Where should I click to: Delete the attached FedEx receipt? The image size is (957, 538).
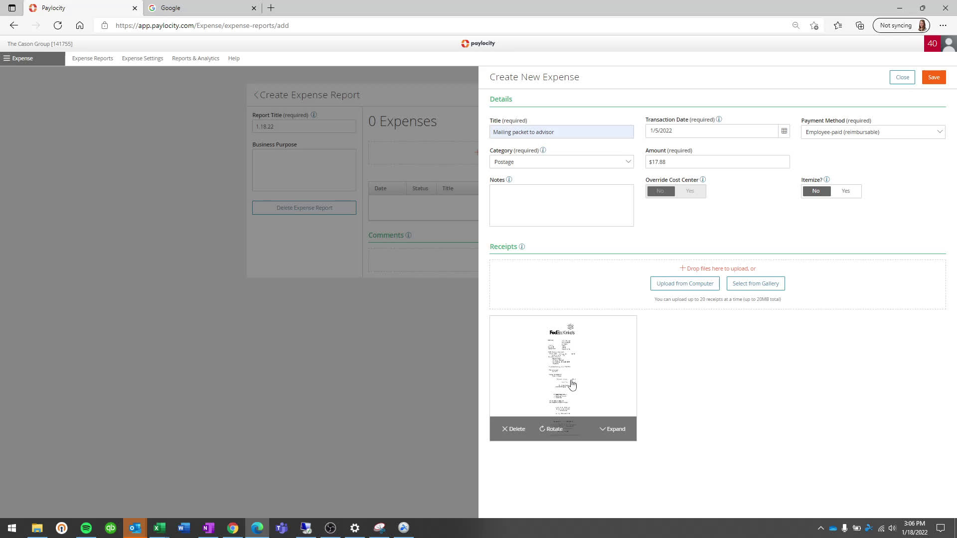point(513,428)
